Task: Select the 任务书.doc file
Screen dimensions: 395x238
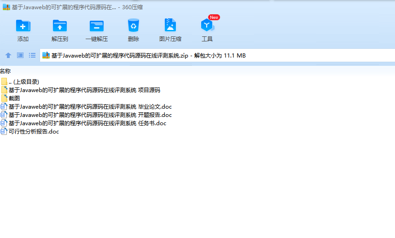Action: (x=84, y=123)
